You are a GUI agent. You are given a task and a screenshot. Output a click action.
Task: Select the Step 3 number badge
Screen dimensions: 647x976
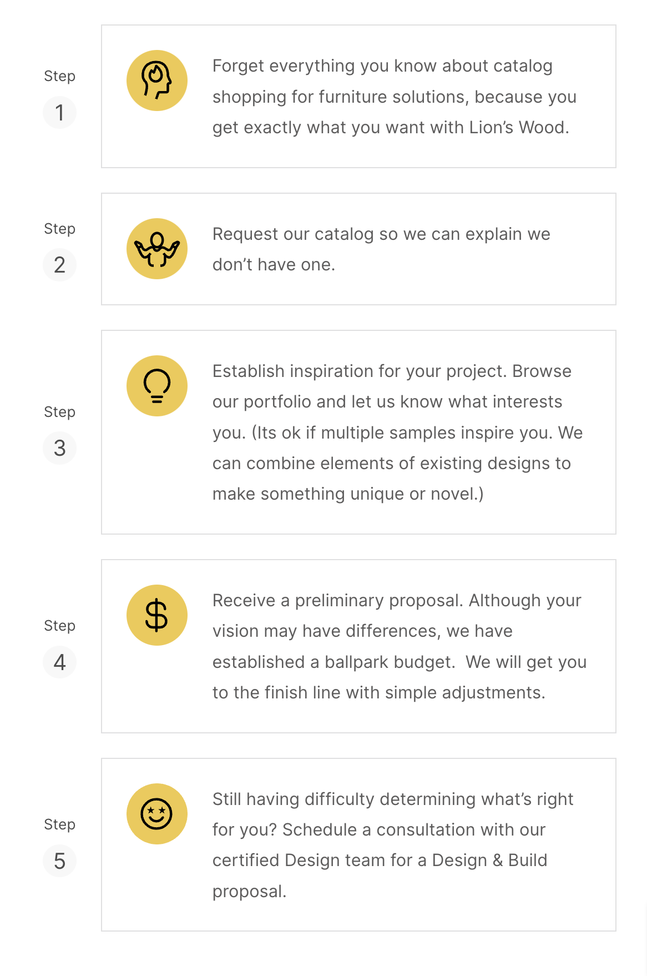click(x=59, y=448)
